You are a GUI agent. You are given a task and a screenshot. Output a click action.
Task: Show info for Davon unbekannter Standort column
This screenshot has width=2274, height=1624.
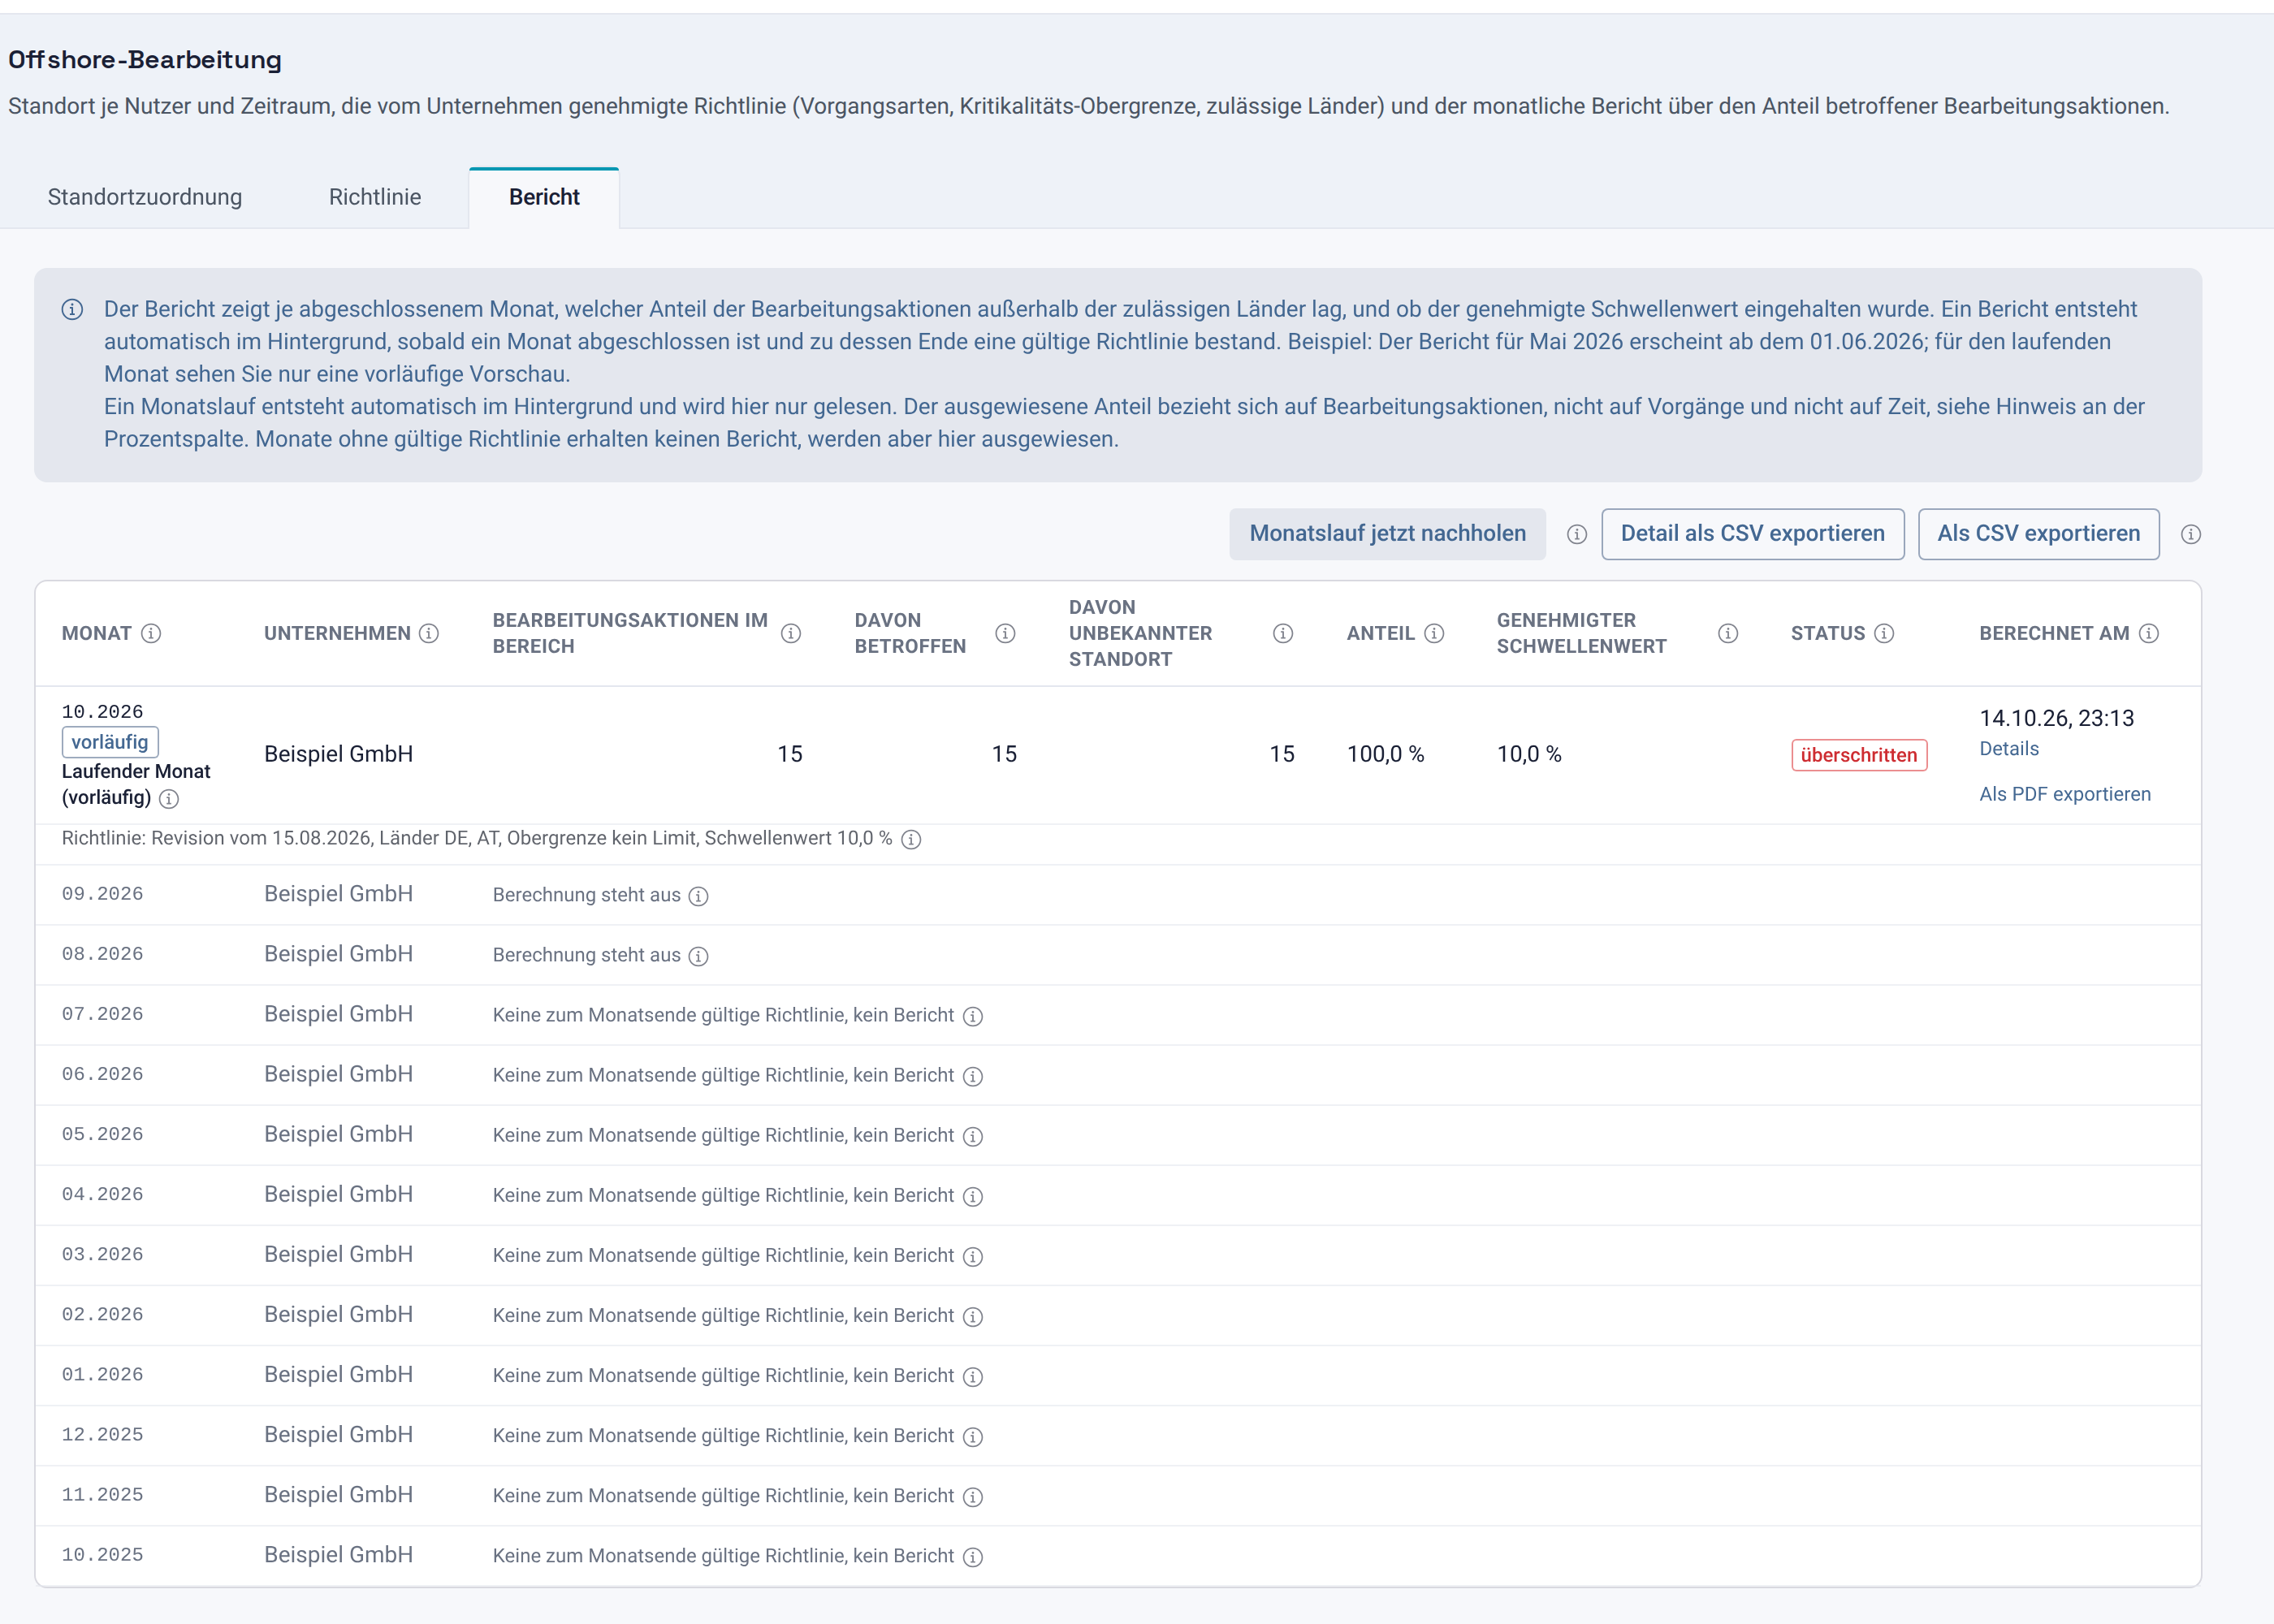(1283, 633)
